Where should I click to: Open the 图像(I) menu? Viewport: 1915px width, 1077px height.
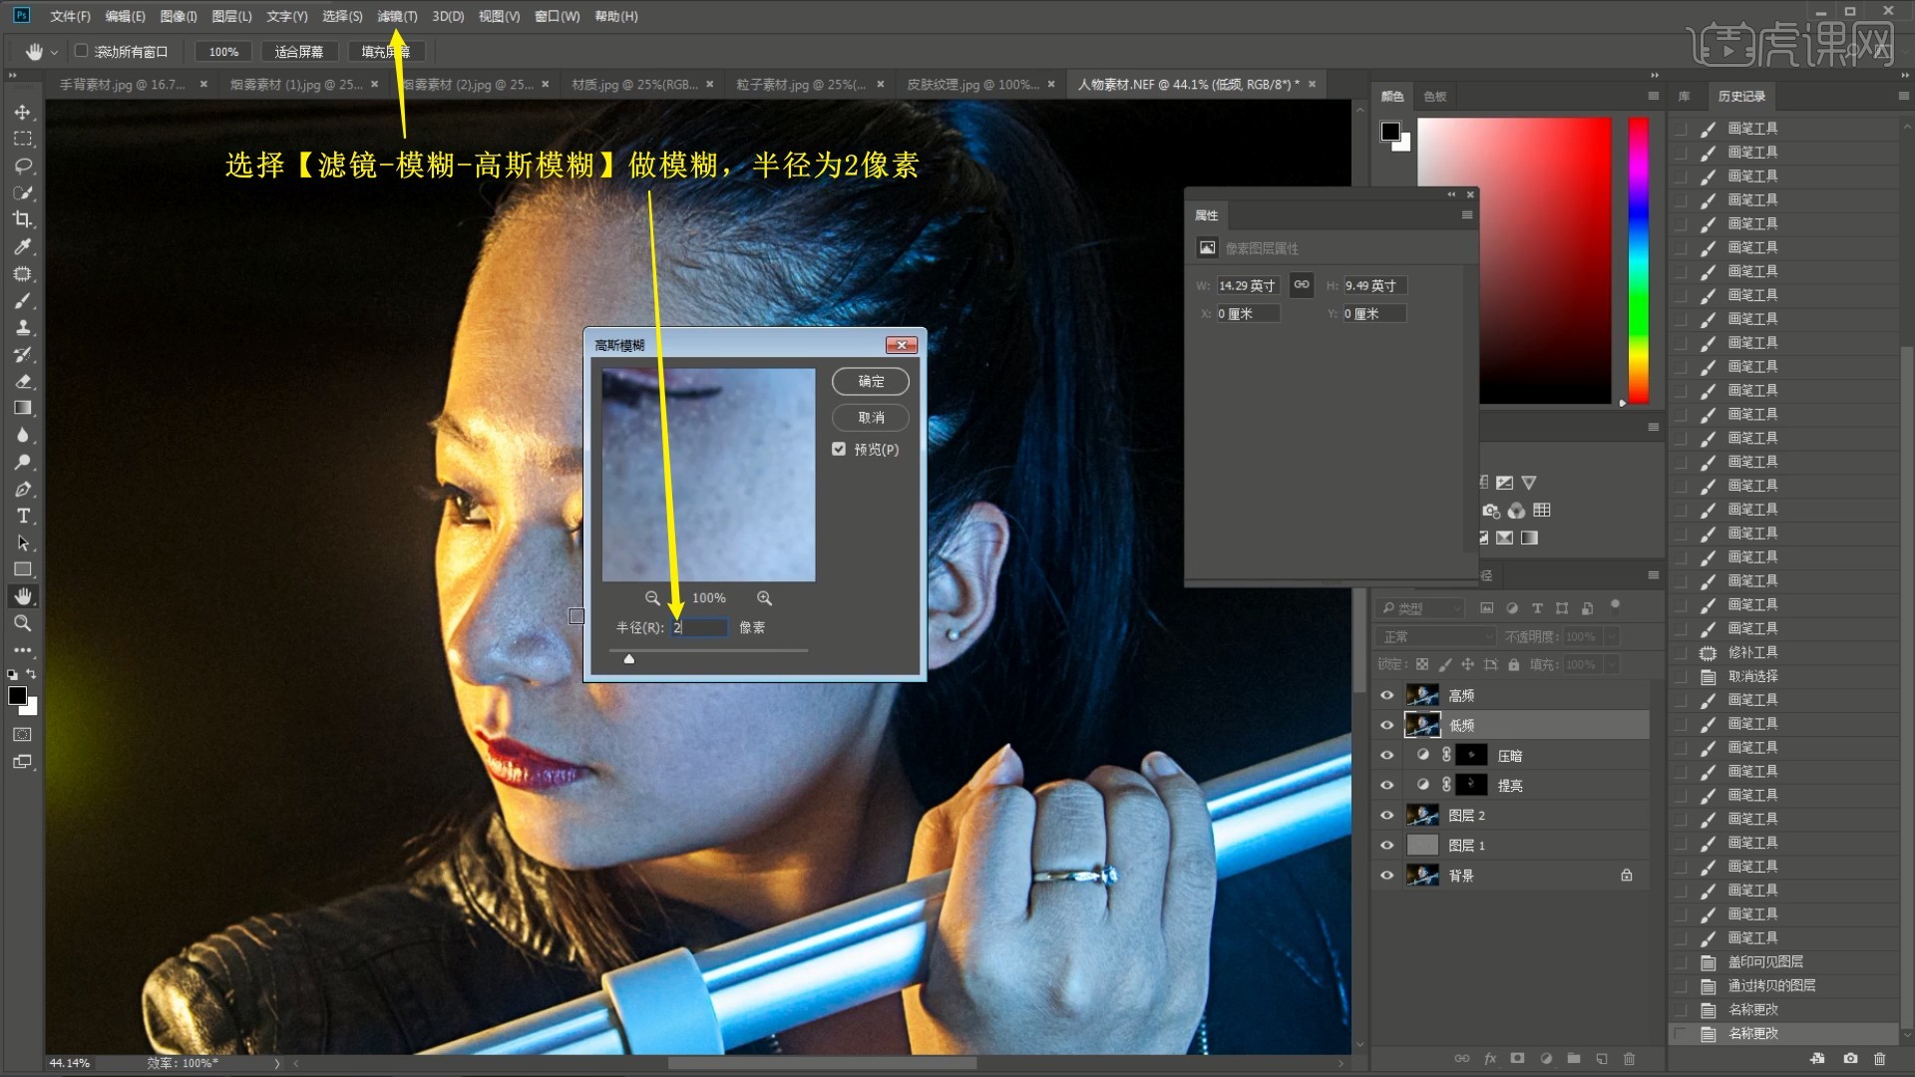pos(179,17)
